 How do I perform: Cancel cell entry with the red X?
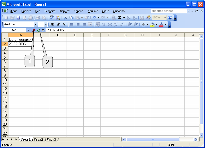(x=34, y=30)
